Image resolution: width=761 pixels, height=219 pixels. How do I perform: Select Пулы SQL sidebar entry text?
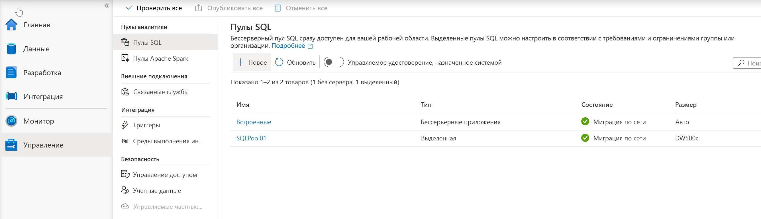point(147,42)
